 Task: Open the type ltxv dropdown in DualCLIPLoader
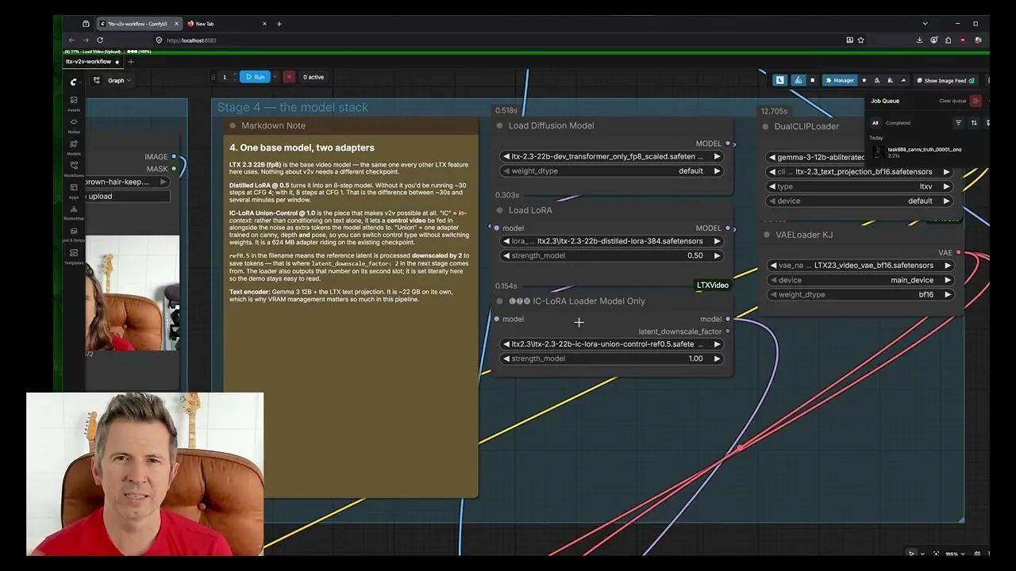pos(860,186)
